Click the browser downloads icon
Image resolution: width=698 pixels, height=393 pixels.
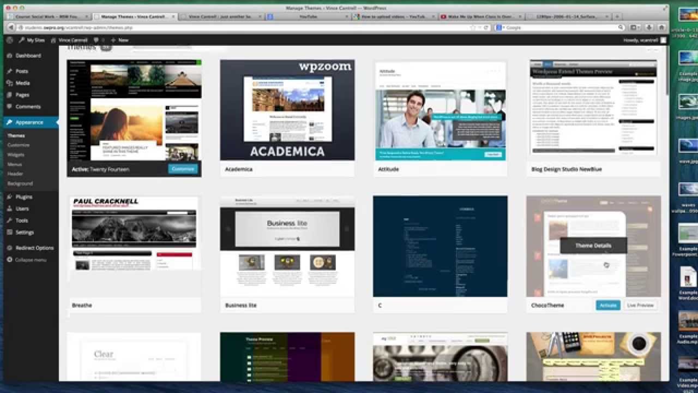(x=649, y=27)
